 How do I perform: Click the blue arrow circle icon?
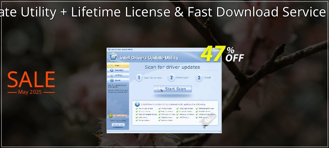tap(137, 104)
